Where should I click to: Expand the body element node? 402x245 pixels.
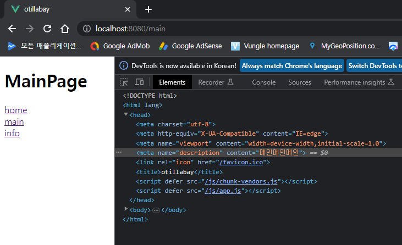coord(126,209)
